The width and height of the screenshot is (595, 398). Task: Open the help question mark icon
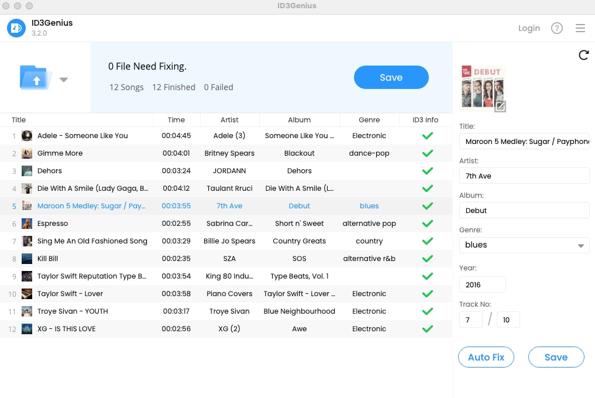556,28
